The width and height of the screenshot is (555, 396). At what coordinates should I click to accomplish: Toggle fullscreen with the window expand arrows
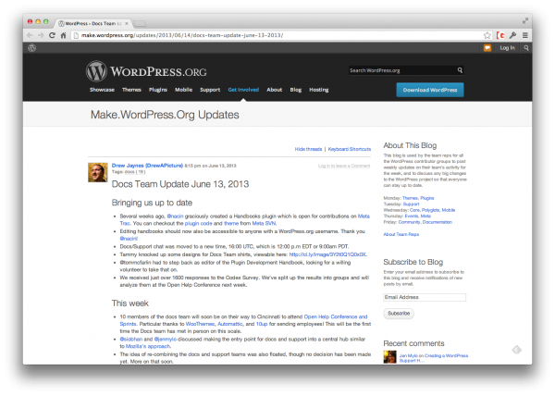[x=525, y=21]
